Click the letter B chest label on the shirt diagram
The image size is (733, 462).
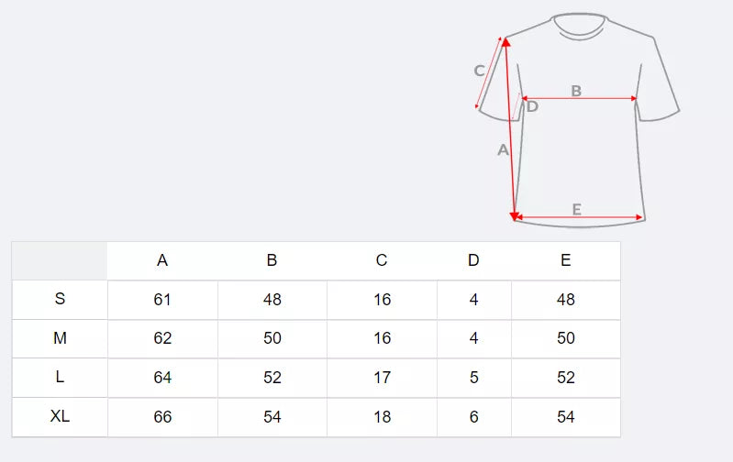click(576, 90)
